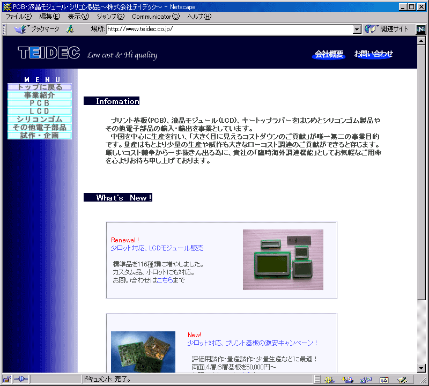
Task: Click the 両面,4層,6層基板を50,000円～ text
Action: coord(234,367)
